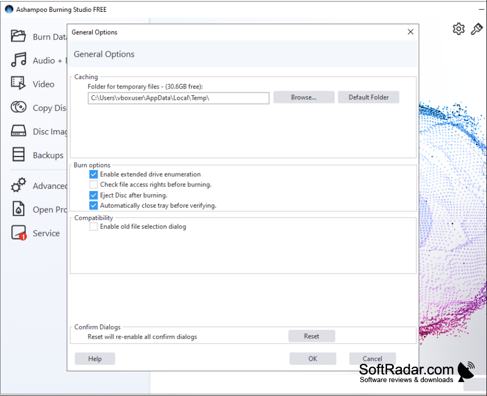
Task: Click the Browse... button
Action: 304,97
